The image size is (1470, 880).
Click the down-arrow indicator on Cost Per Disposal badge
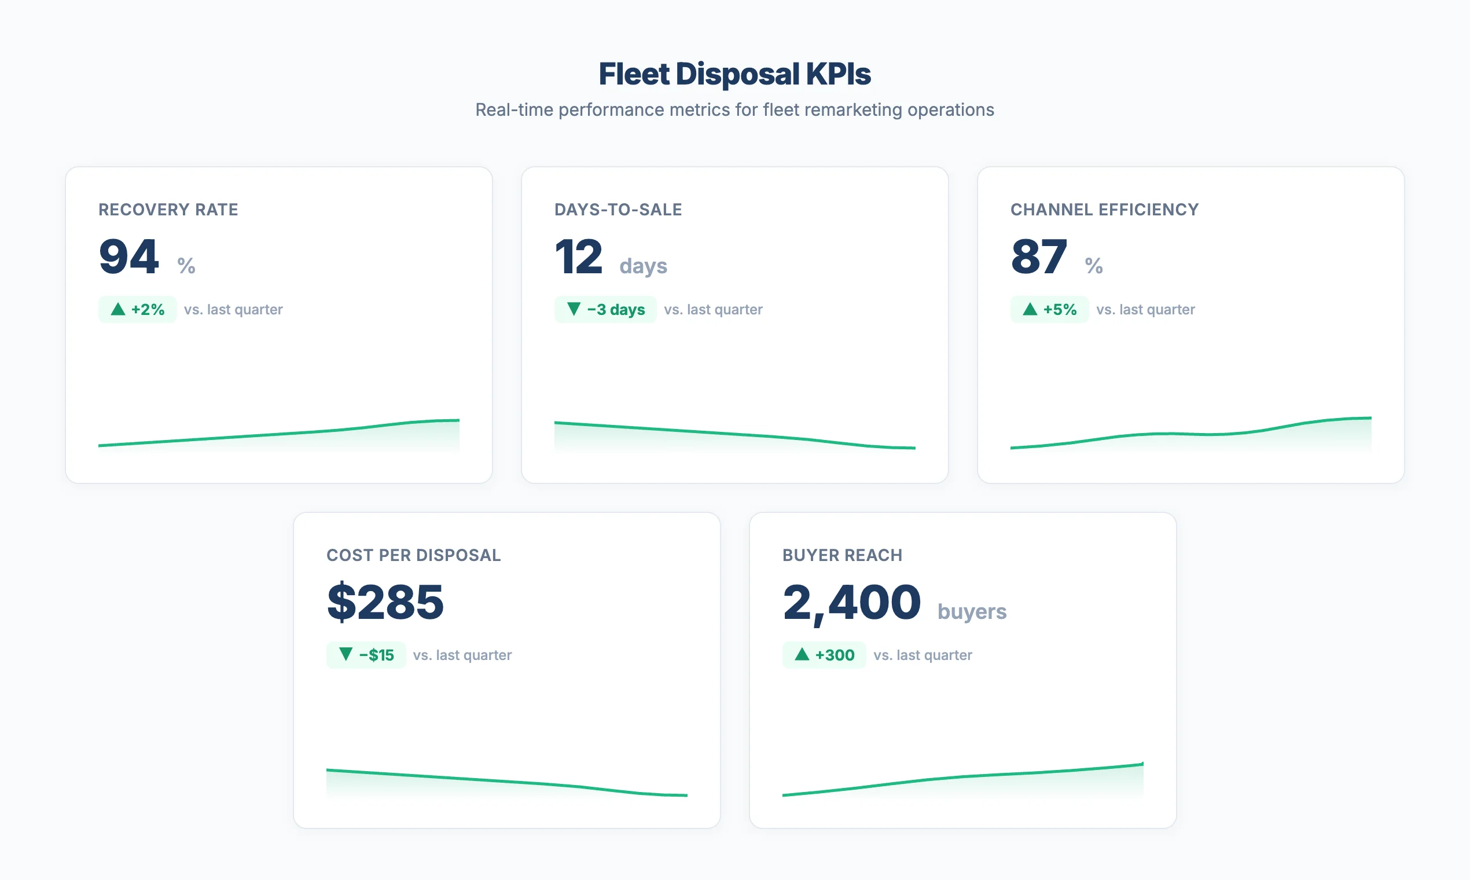pos(346,655)
